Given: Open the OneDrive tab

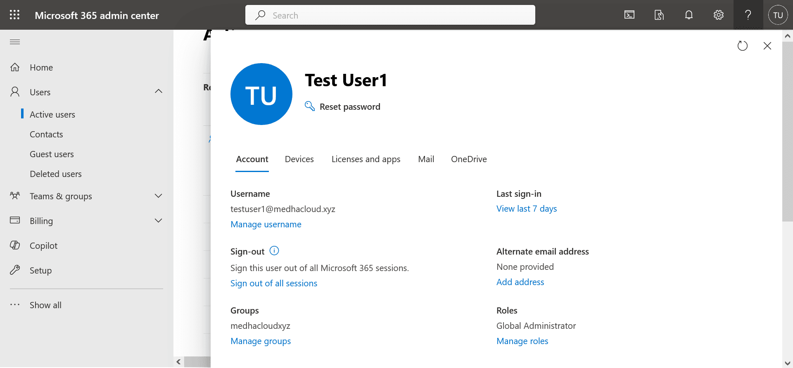Looking at the screenshot, I should pyautogui.click(x=469, y=159).
